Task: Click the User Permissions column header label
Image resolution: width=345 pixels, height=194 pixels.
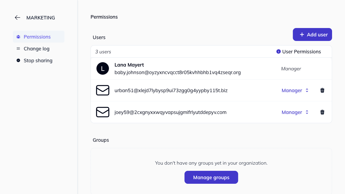Action: point(301,52)
